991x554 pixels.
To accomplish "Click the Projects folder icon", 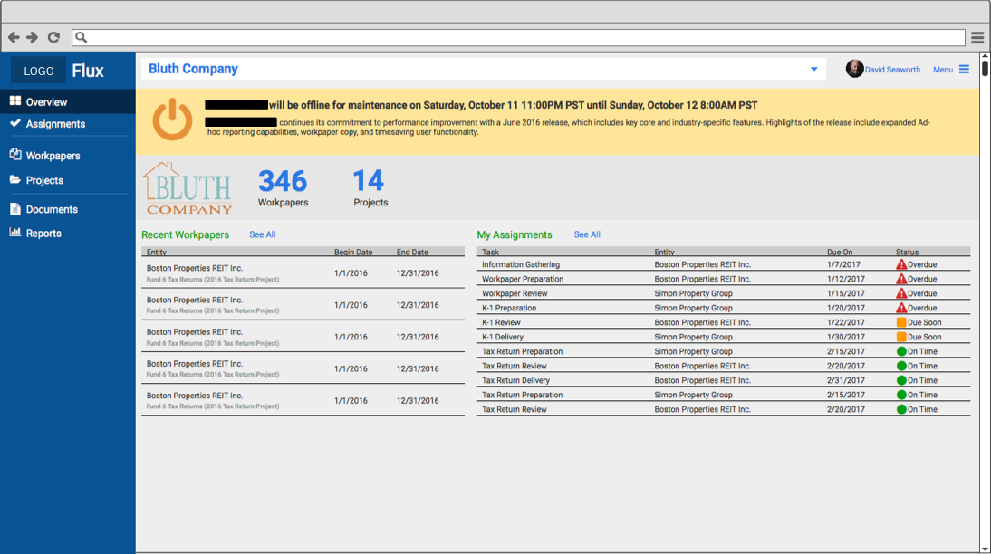I will click(x=15, y=180).
